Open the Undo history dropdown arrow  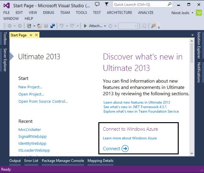click(67, 26)
